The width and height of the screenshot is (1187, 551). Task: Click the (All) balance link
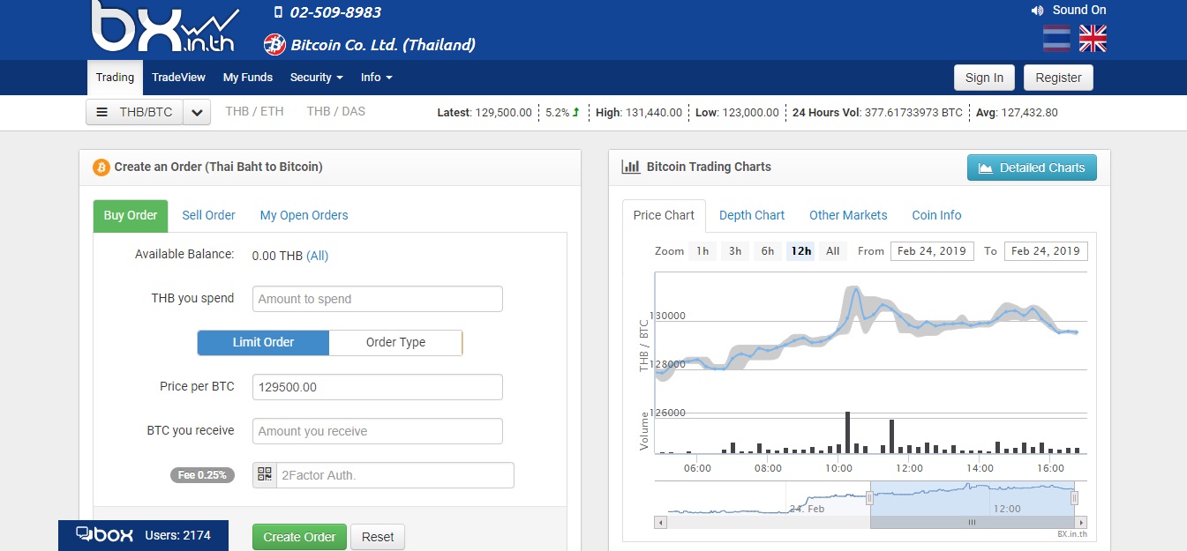point(317,256)
